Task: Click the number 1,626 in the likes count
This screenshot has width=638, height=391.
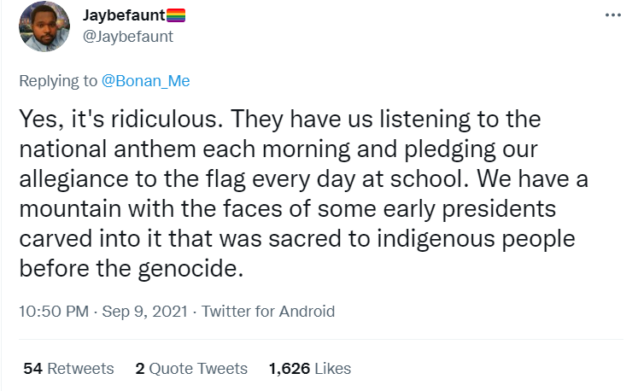Action: click(x=288, y=369)
